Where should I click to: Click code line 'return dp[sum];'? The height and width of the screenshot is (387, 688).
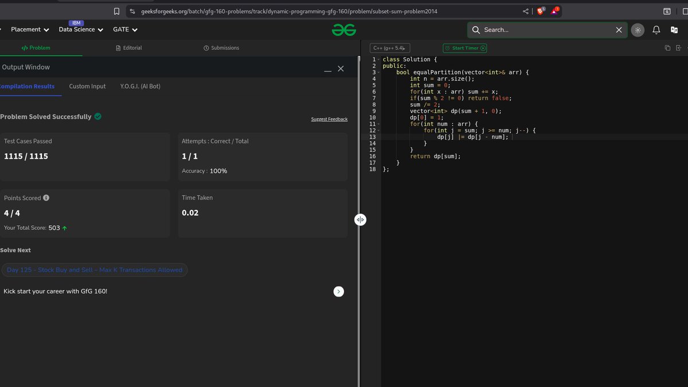point(435,156)
